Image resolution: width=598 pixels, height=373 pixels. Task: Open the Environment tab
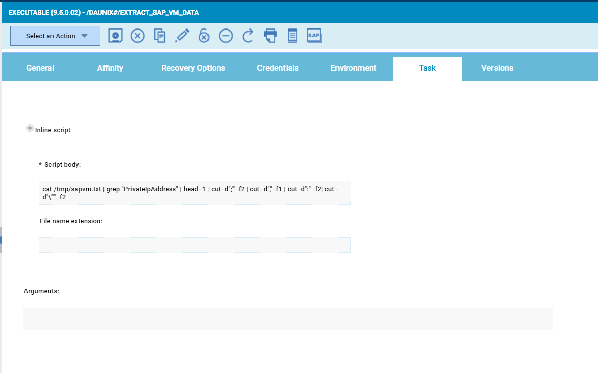(x=353, y=68)
